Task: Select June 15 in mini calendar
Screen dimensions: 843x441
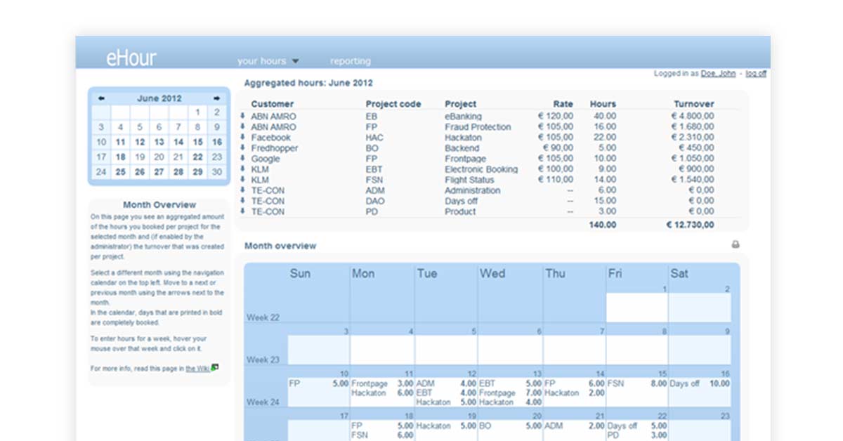Action: tap(198, 142)
